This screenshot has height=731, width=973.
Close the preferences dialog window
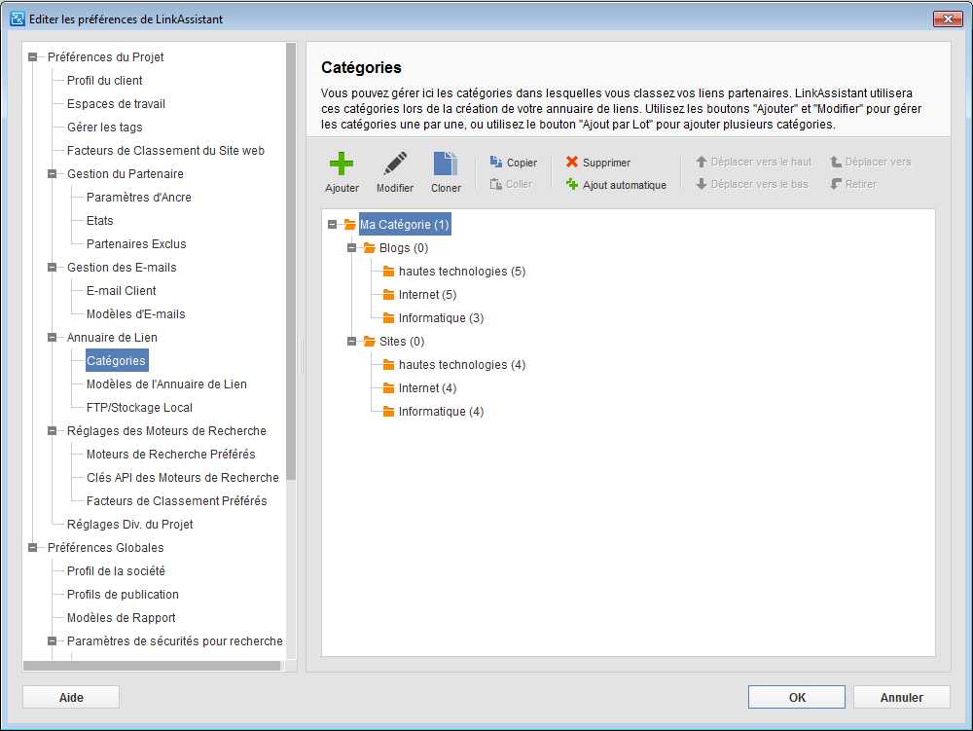948,18
